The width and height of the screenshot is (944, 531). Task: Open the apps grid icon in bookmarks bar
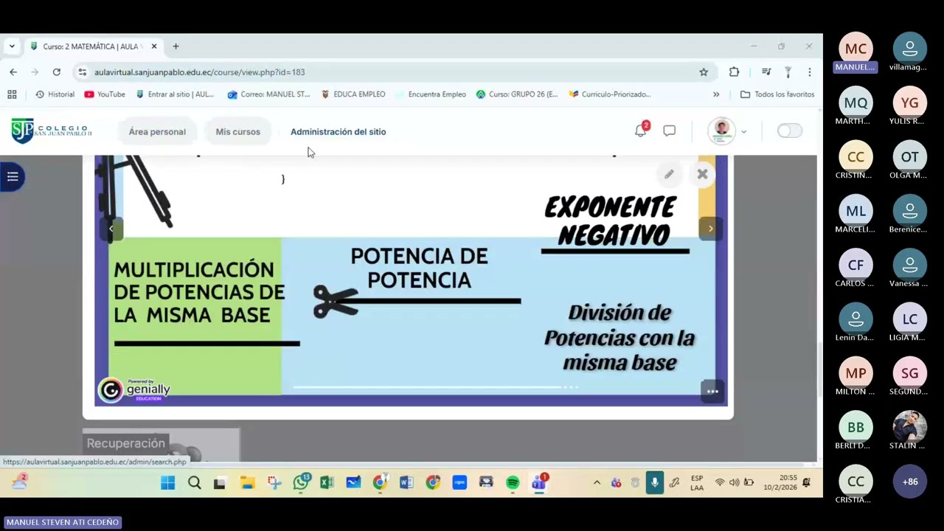(x=12, y=94)
